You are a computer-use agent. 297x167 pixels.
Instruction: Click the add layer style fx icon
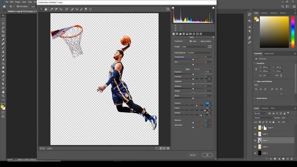point(271,159)
